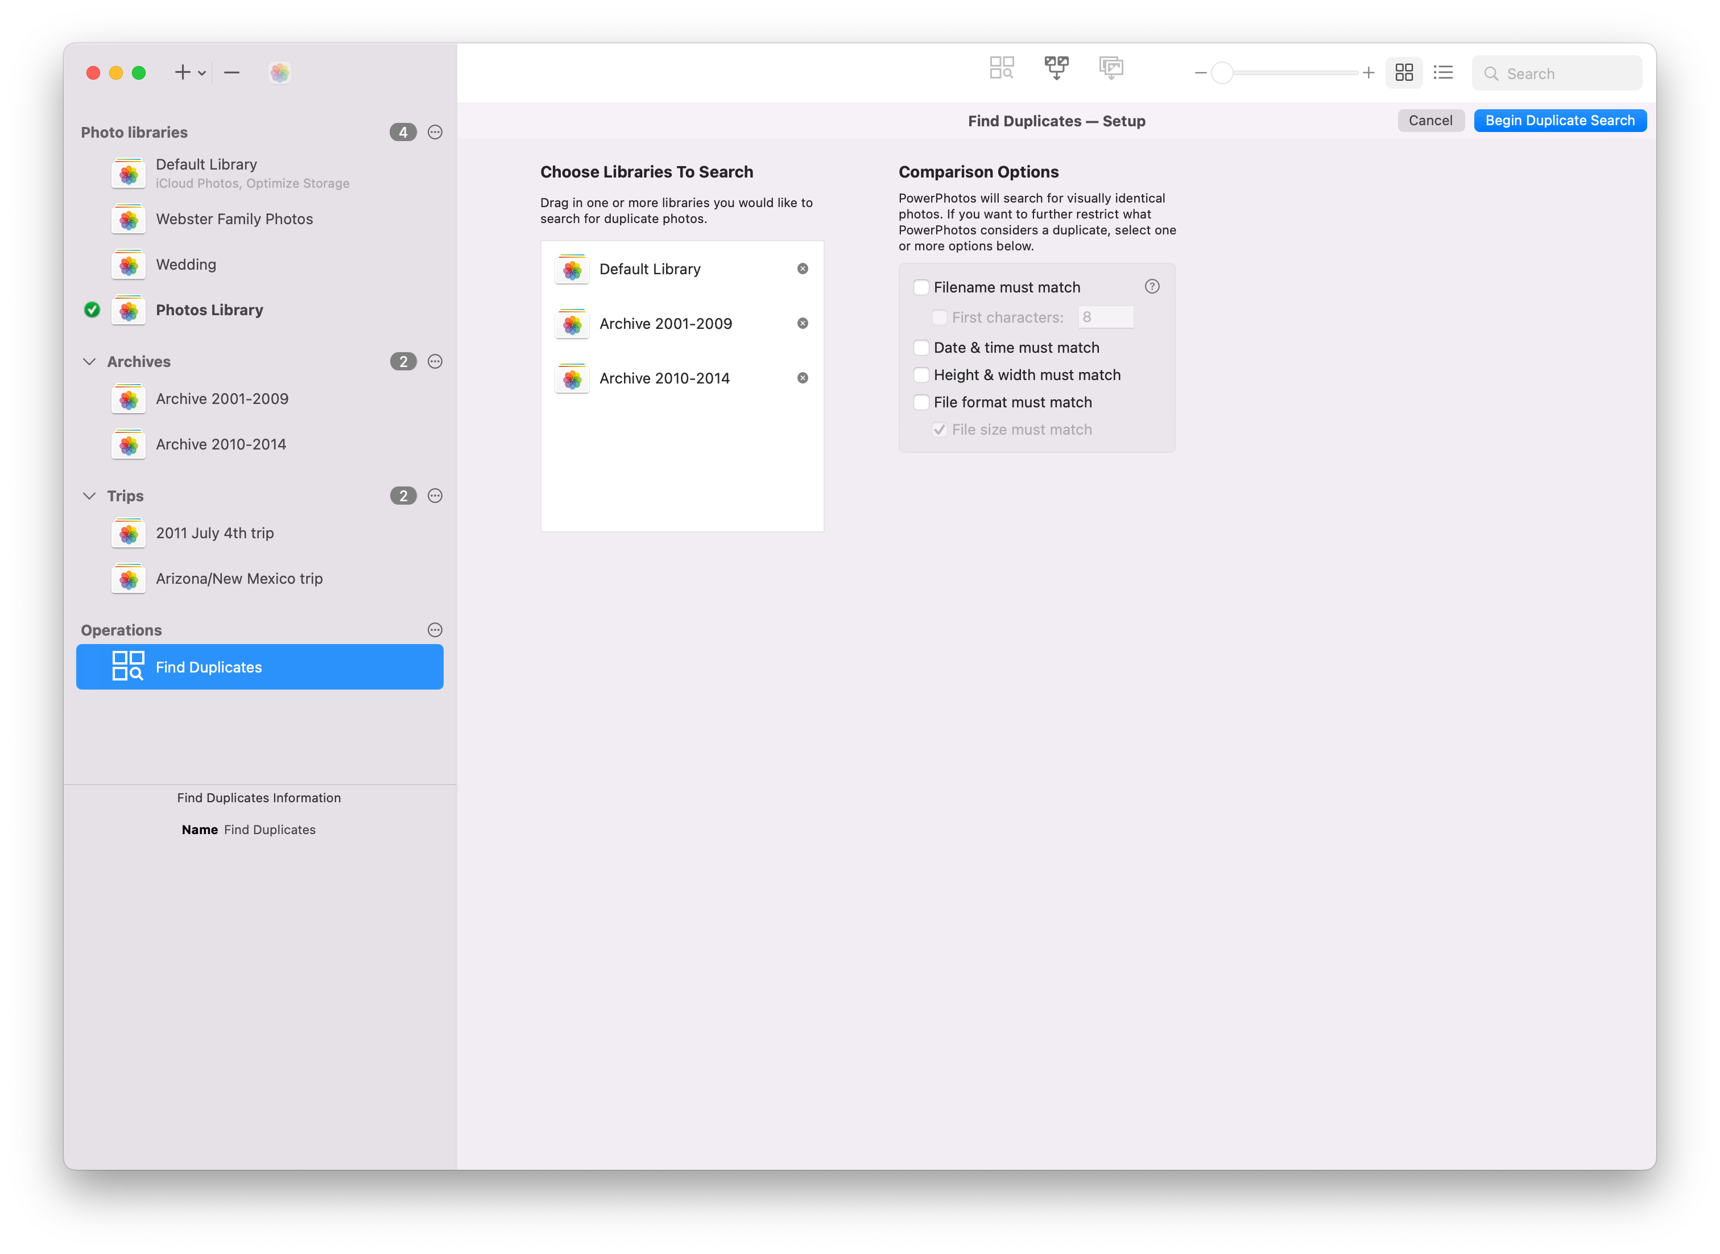Select Archive 2010-2014 row in the search list
This screenshot has height=1254, width=1720.
[682, 379]
